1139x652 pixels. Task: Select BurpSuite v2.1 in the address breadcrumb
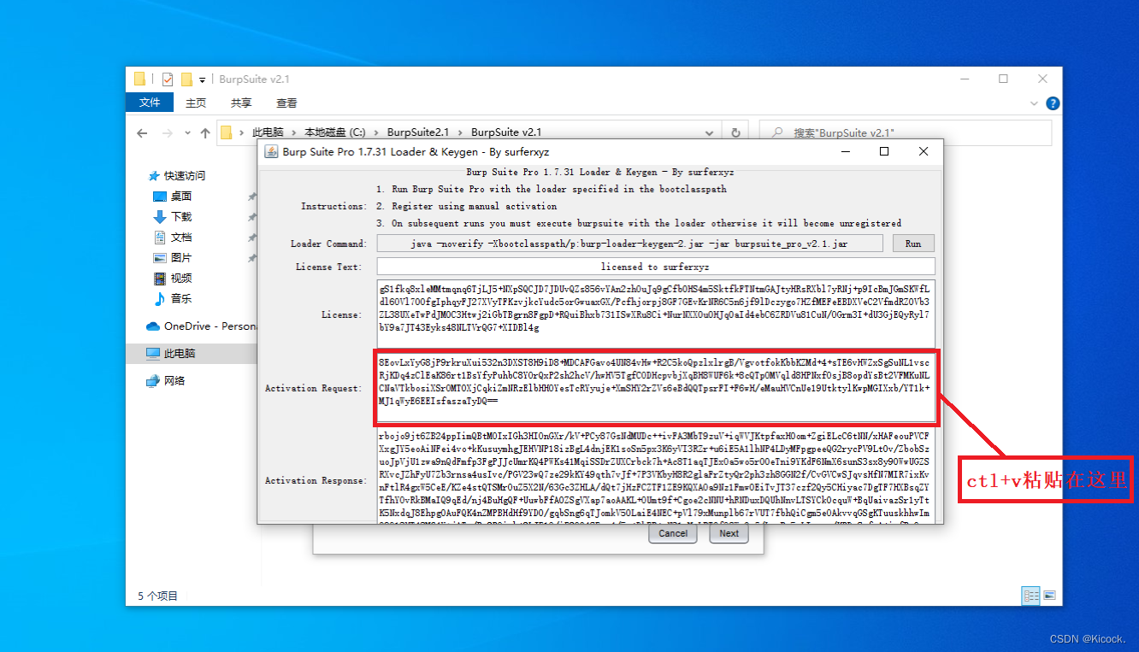coord(505,132)
